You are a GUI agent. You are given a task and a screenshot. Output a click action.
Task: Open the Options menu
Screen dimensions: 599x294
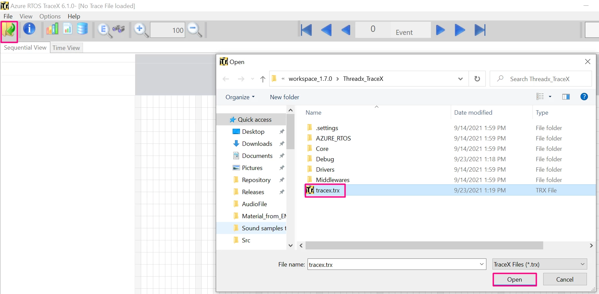[x=50, y=16]
